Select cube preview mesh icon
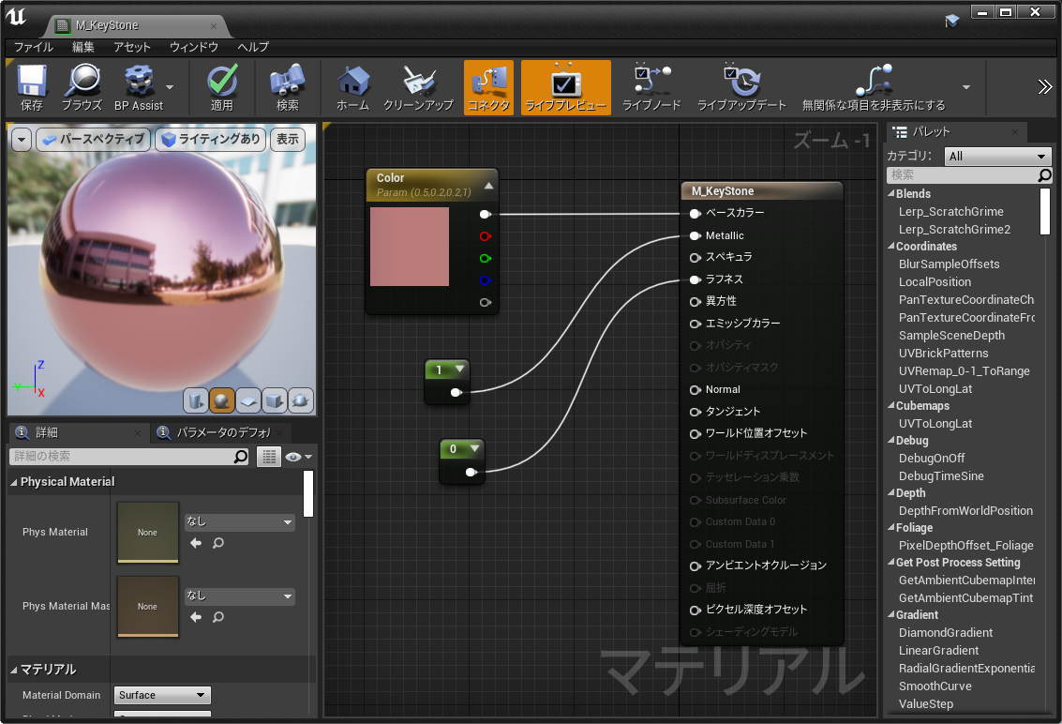Image resolution: width=1062 pixels, height=724 pixels. pos(275,400)
